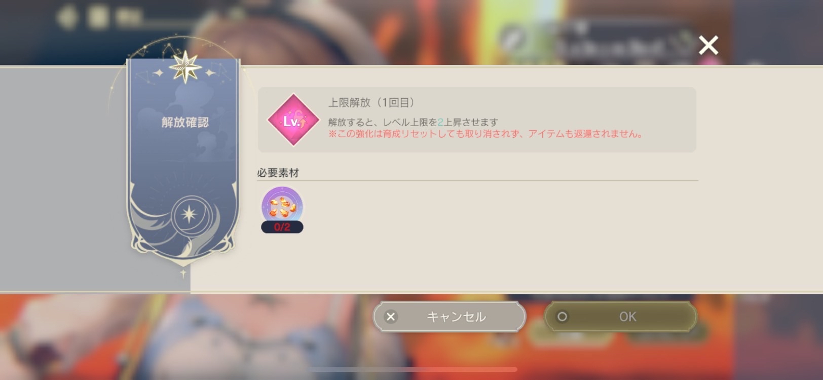Click the small sparkle below the banner tip
This screenshot has width=823, height=380.
pos(183,274)
